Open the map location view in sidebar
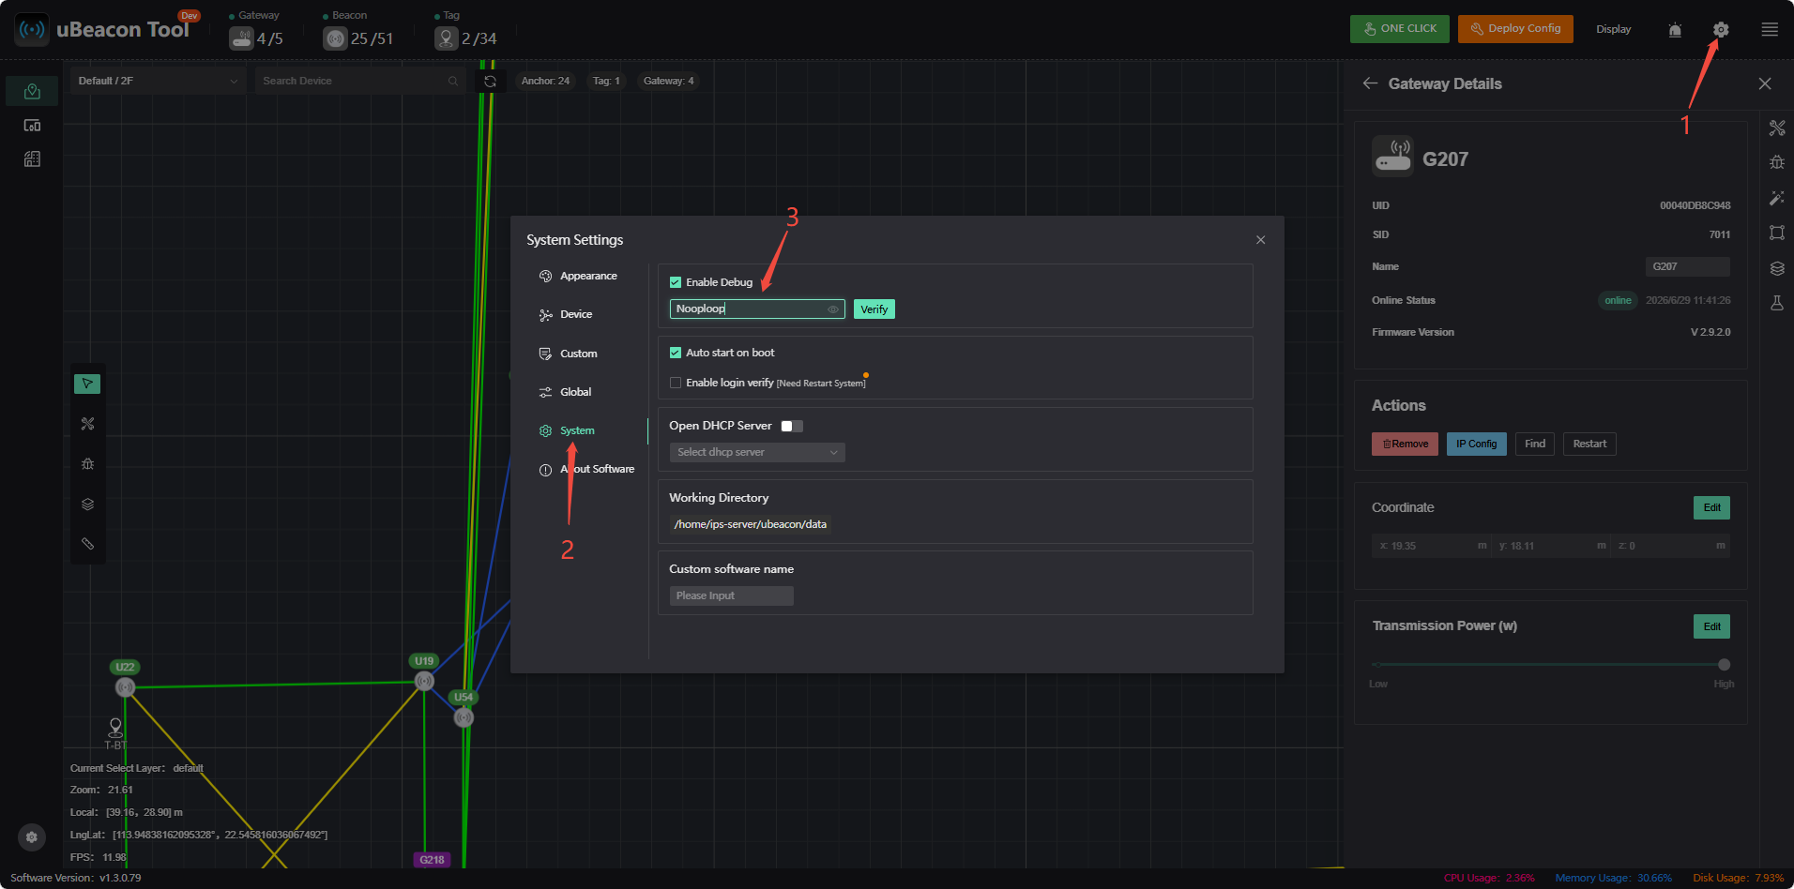The image size is (1794, 889). pos(32,91)
